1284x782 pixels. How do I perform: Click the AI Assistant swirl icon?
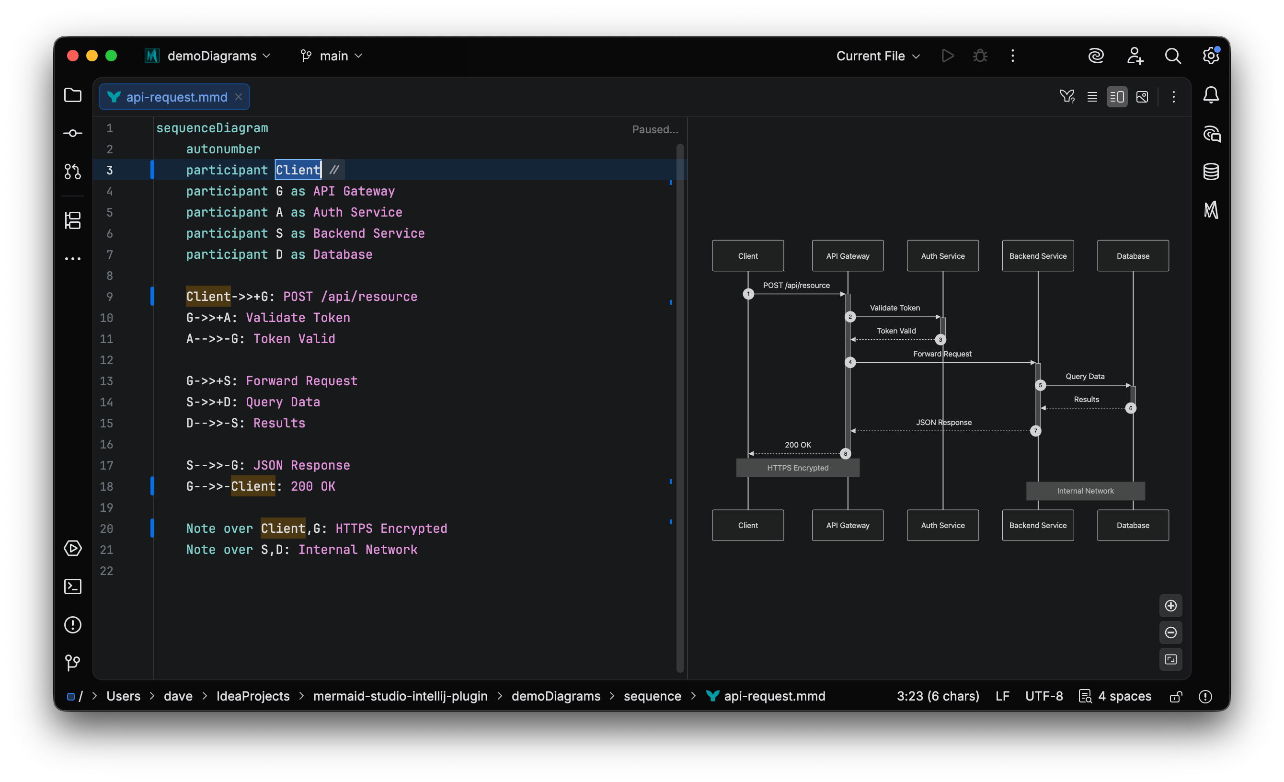tap(1096, 56)
